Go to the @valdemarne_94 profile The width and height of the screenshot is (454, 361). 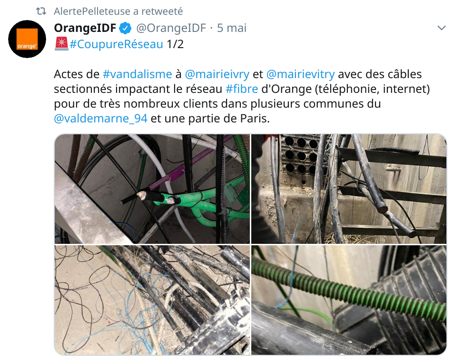click(x=101, y=119)
